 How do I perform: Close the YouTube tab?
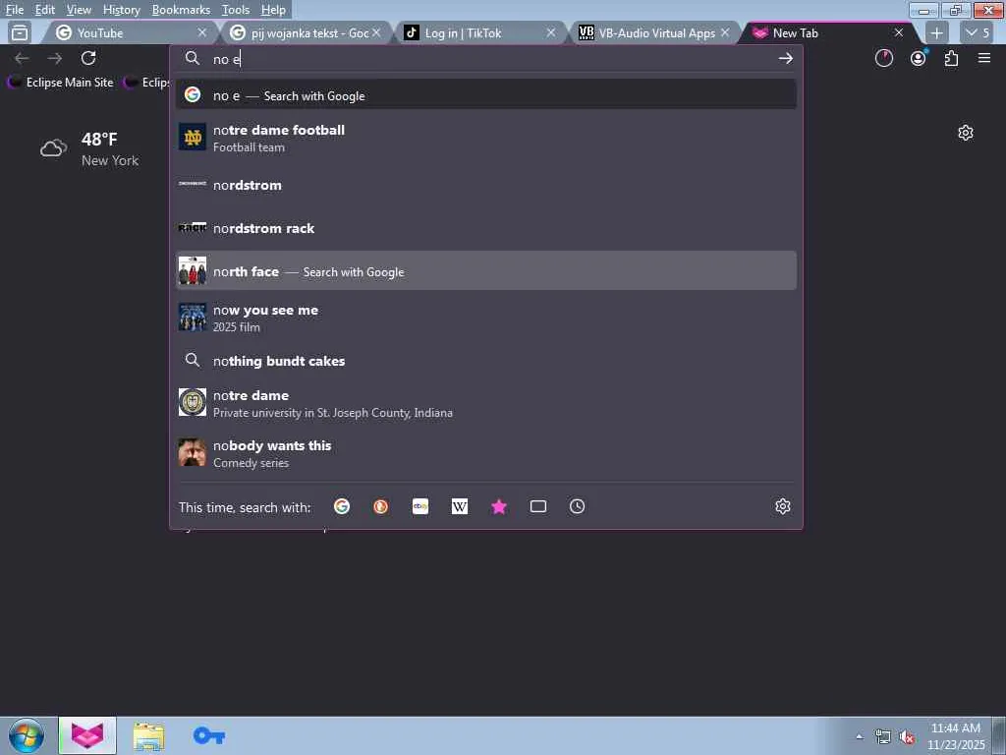pyautogui.click(x=202, y=32)
